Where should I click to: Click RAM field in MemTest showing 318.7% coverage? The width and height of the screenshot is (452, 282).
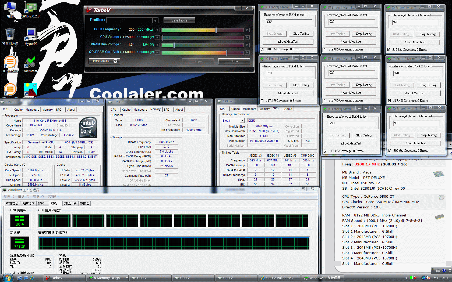coord(352,73)
